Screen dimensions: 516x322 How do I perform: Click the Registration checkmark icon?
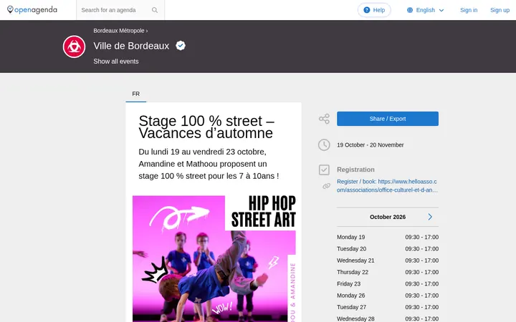[x=324, y=170]
